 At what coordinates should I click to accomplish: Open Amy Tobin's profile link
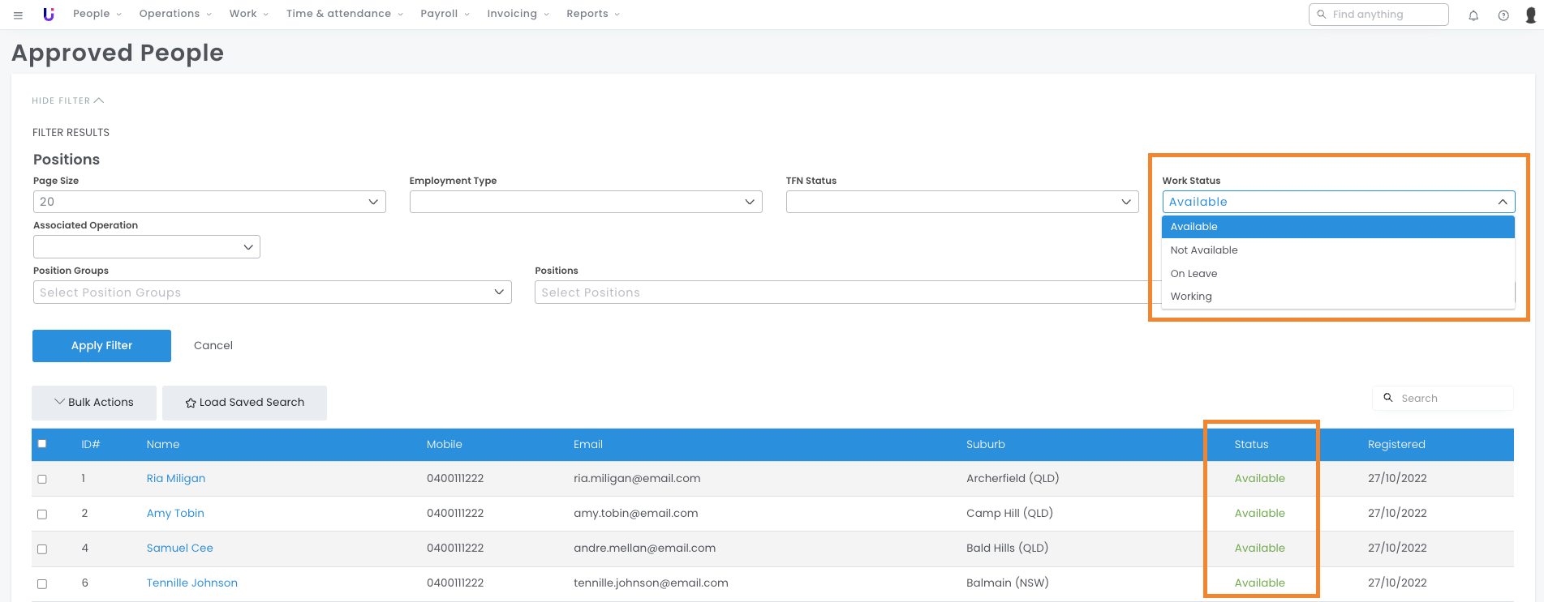coord(175,513)
